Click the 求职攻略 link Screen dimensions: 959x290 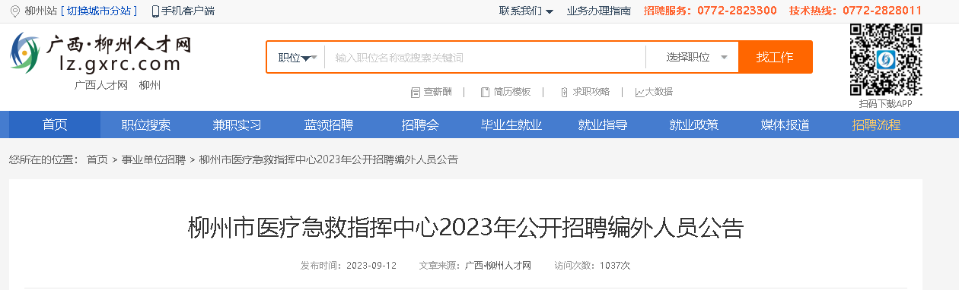tap(591, 92)
